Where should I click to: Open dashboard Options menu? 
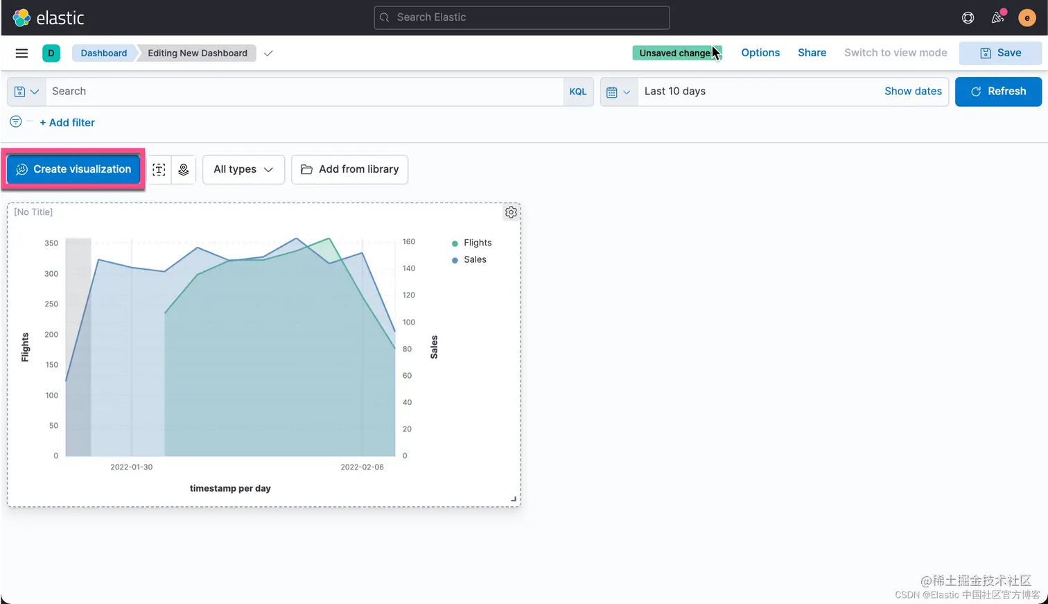point(760,53)
